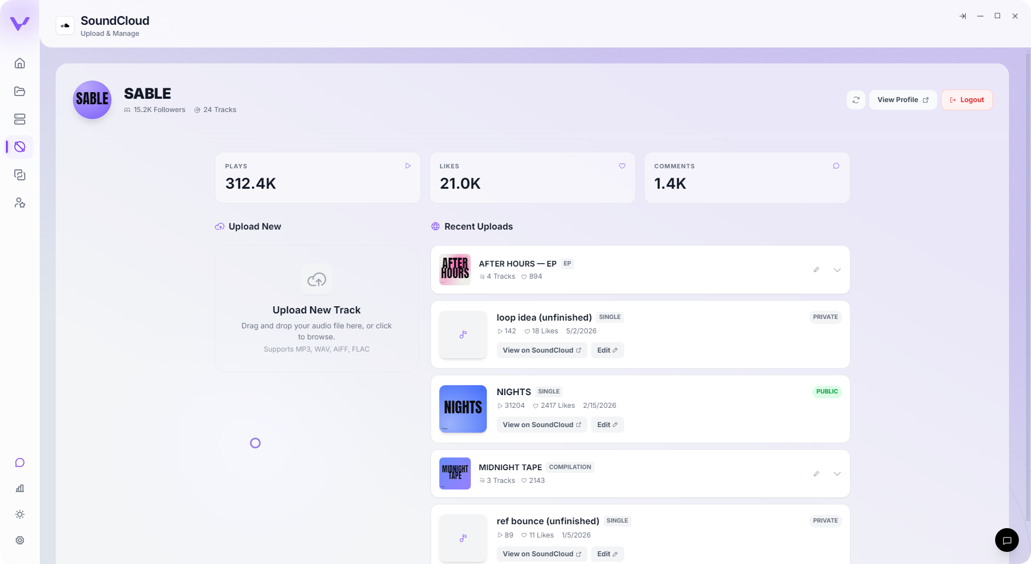Click the Logout button
The image size is (1031, 564).
pos(967,100)
